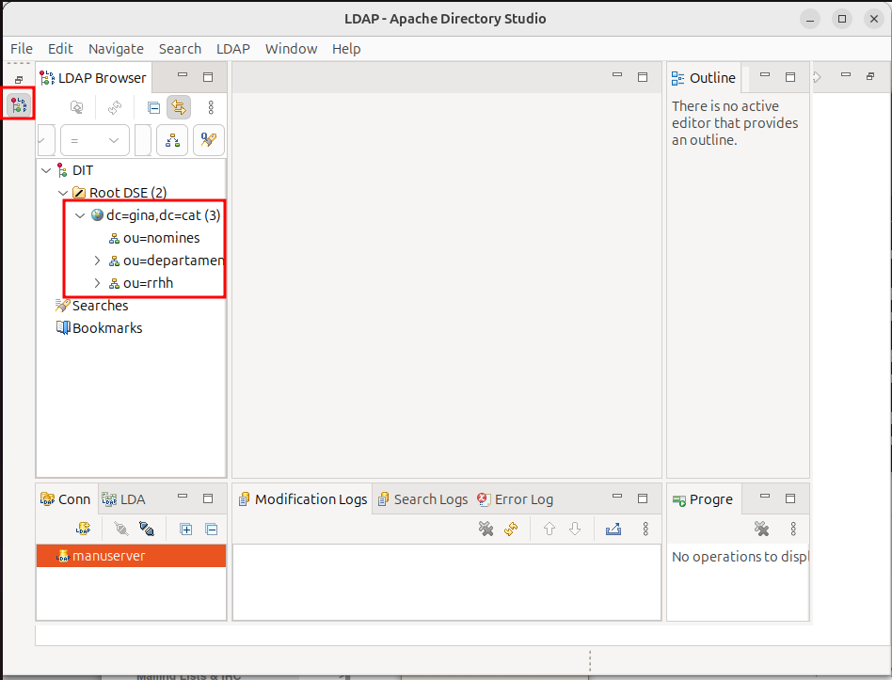
Task: Click Collapse All icon in LDAP Browser toolbar
Action: coord(153,108)
